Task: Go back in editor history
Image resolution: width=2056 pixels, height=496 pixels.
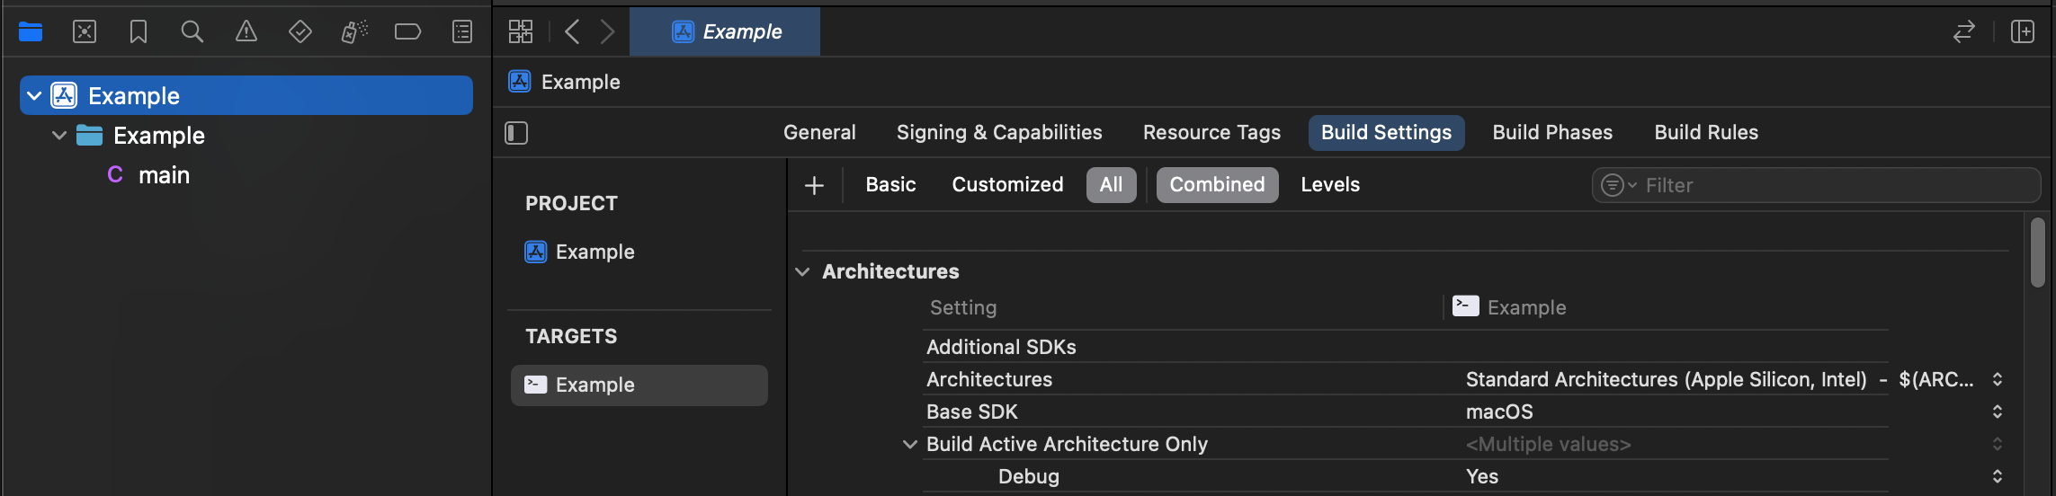Action: (572, 32)
